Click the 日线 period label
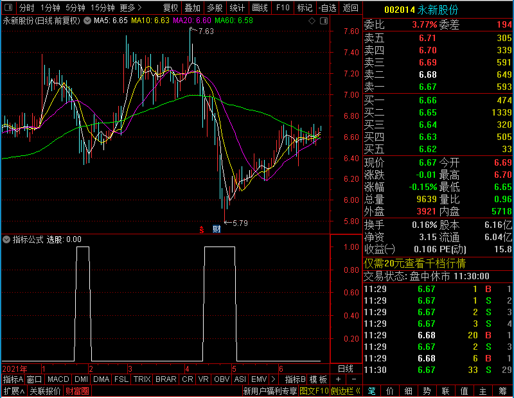 [x=346, y=369]
